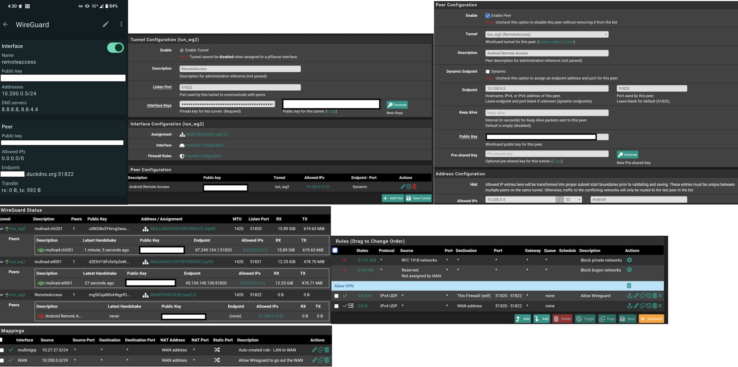The width and height of the screenshot is (738, 367).
Task: Click the Listen Port field showing 51822
Action: (x=240, y=87)
